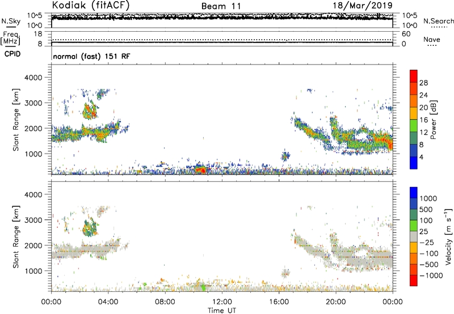
Task: Click the "−1000" tick on Velocity colorbar
Action: 431,275
